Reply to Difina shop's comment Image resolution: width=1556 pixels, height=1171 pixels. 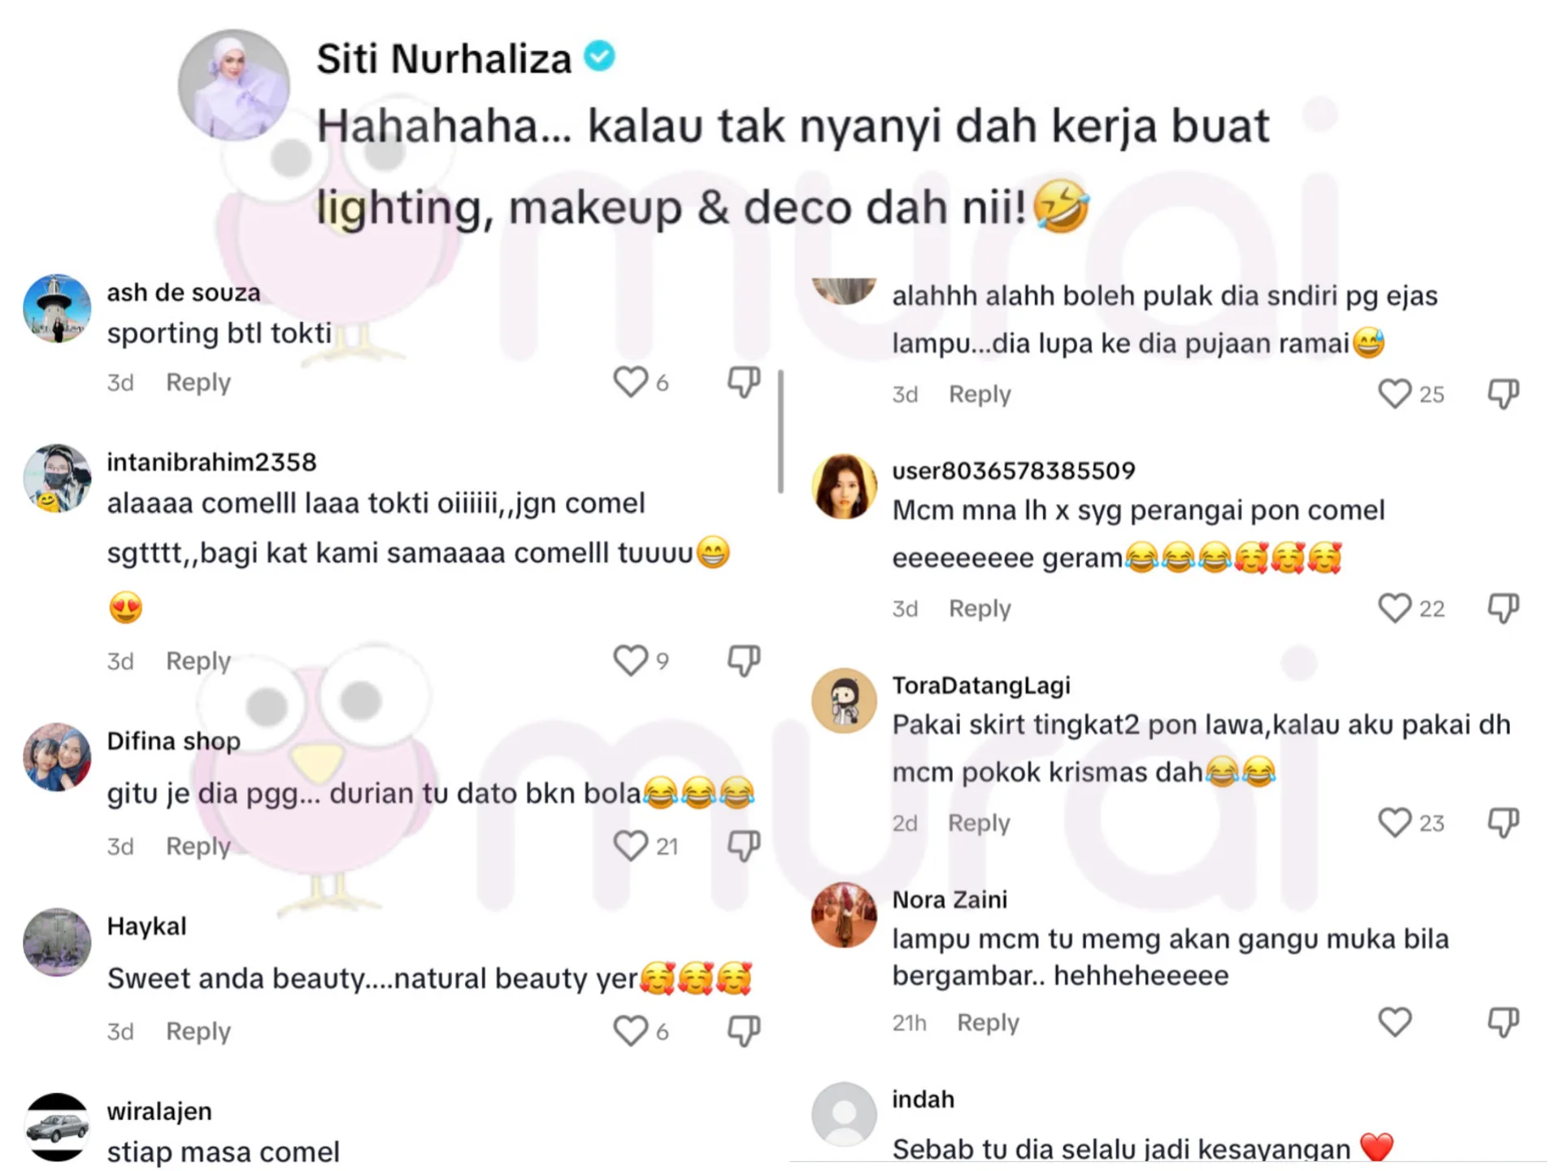tap(198, 846)
